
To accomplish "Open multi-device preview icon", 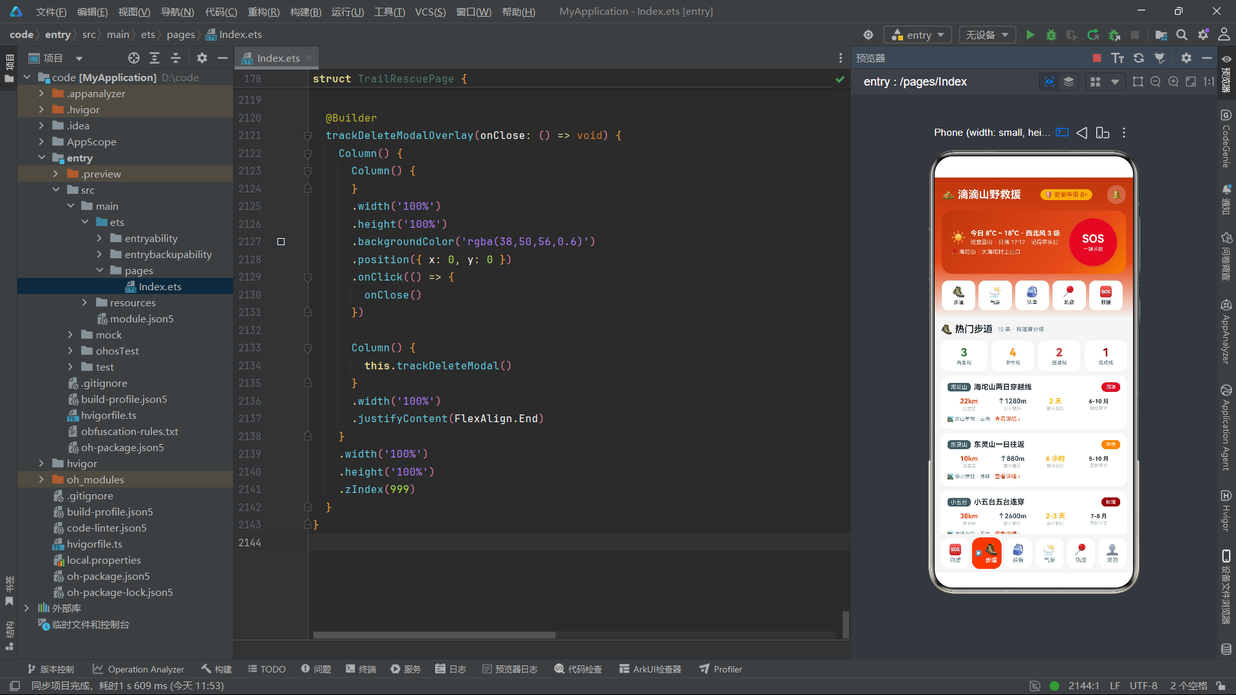I will point(1103,133).
